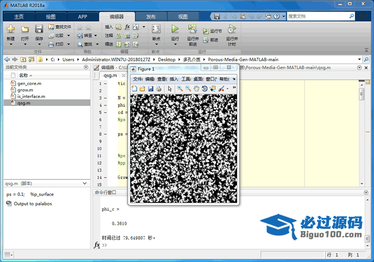
Task: Select the Pan hand tool in Figure 1
Action: (x=196, y=89)
